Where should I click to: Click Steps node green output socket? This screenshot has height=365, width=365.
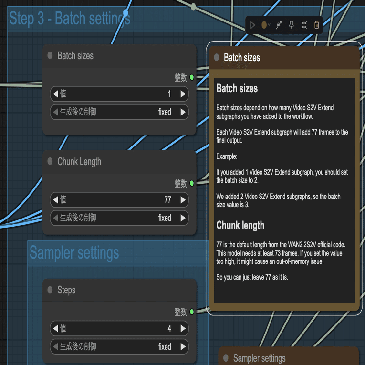tap(192, 312)
